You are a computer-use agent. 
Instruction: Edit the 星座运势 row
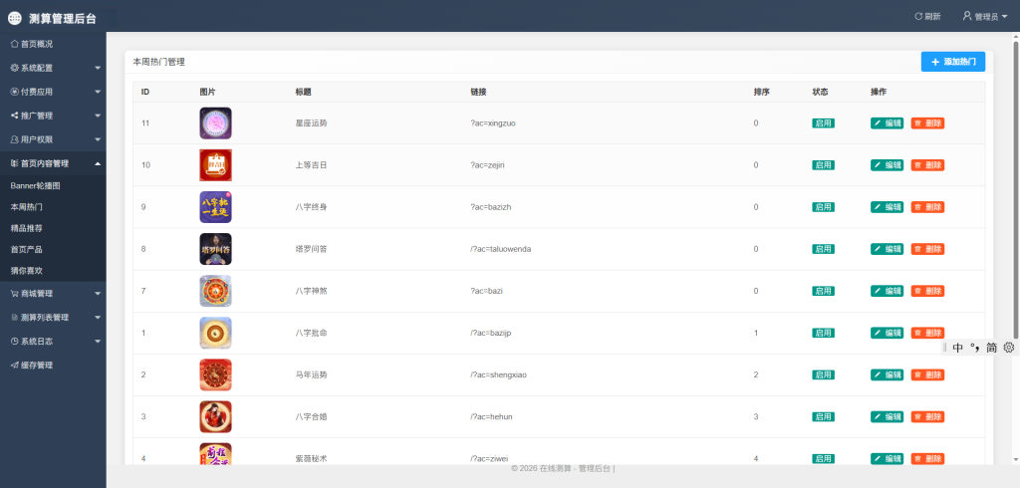[x=887, y=123]
